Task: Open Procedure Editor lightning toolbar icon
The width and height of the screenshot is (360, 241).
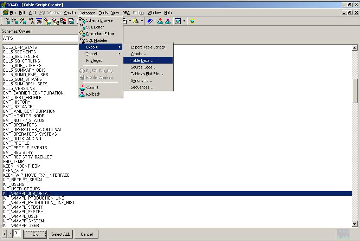Action: pyautogui.click(x=23, y=21)
